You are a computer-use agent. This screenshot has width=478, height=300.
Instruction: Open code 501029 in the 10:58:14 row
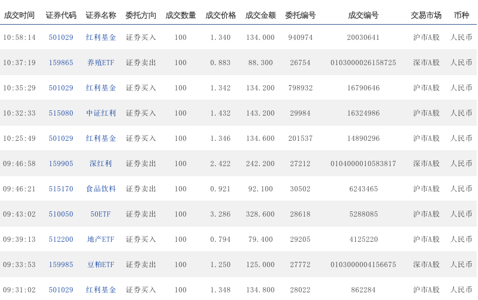[x=61, y=38]
